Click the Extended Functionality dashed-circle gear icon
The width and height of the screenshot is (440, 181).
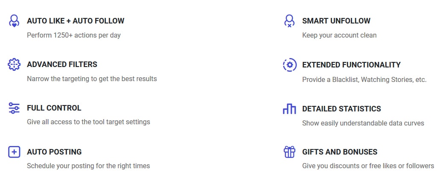tap(290, 65)
